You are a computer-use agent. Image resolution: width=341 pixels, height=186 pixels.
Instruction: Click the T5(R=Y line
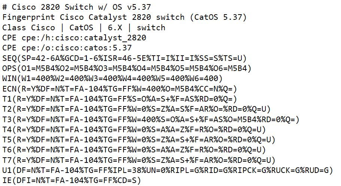point(139,140)
